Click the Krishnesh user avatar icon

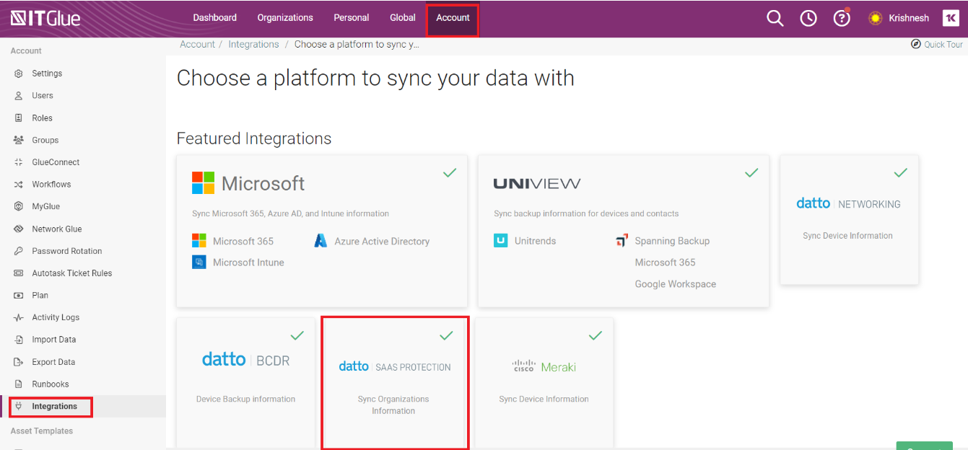click(876, 18)
